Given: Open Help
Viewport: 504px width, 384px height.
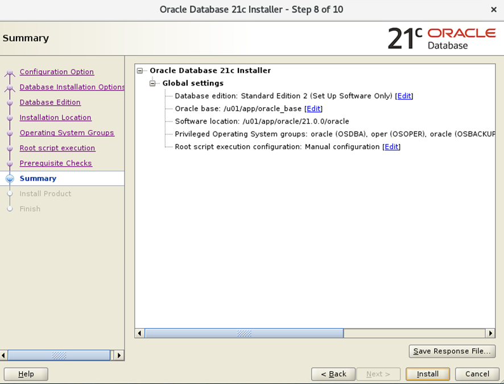Looking at the screenshot, I should point(26,374).
